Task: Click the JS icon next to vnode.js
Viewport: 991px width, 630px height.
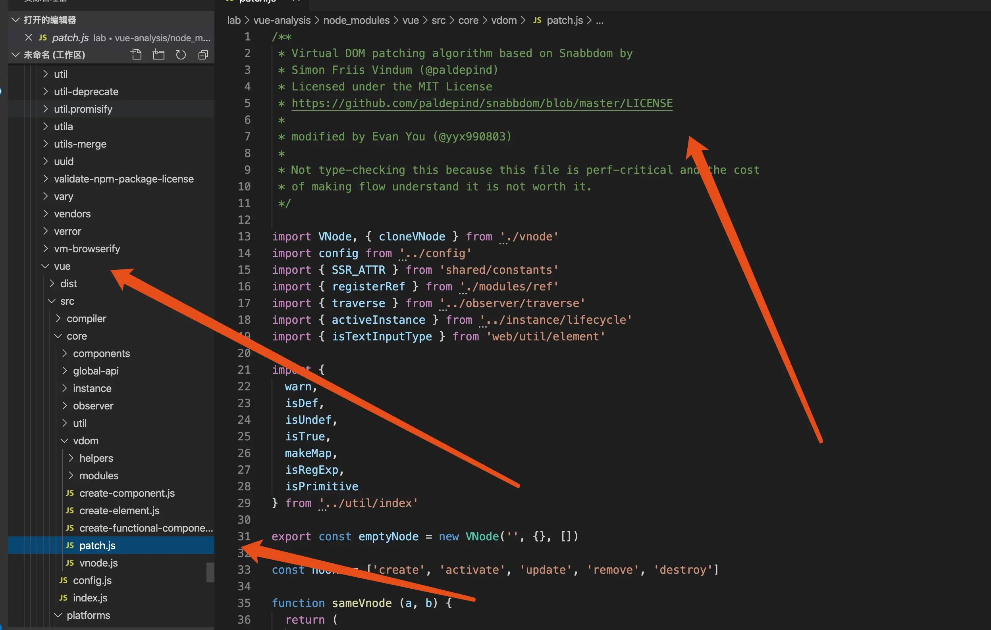Action: coord(70,563)
